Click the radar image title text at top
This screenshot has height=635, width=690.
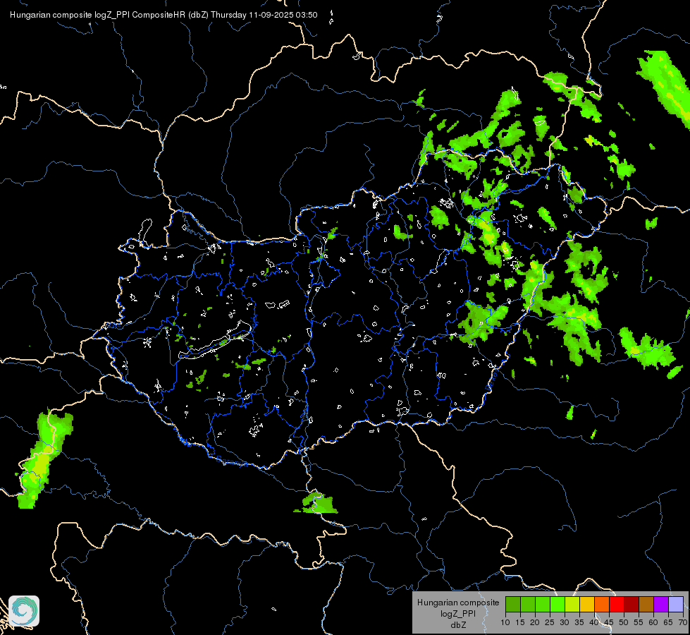coord(164,15)
